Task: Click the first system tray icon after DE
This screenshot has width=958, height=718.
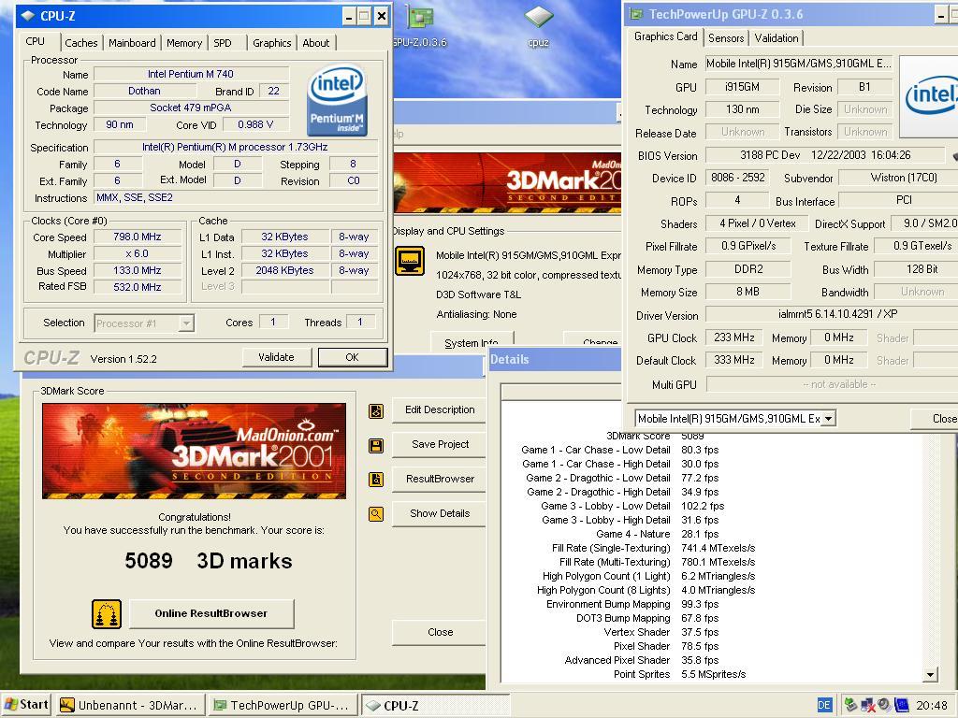Action: pos(850,705)
